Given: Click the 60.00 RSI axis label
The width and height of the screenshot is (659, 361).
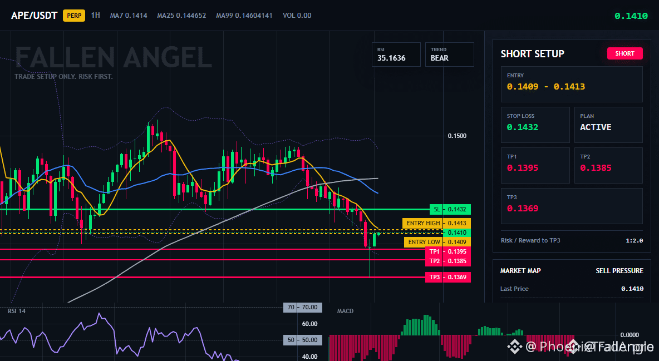Looking at the screenshot, I should 309,324.
